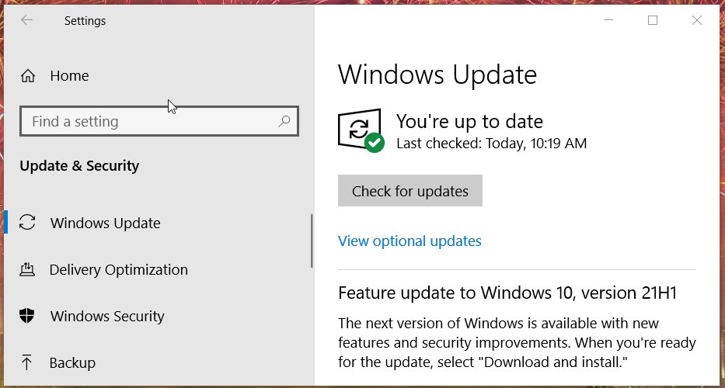Click the magnifier icon in search box
Image resolution: width=725 pixels, height=388 pixels.
pos(284,122)
